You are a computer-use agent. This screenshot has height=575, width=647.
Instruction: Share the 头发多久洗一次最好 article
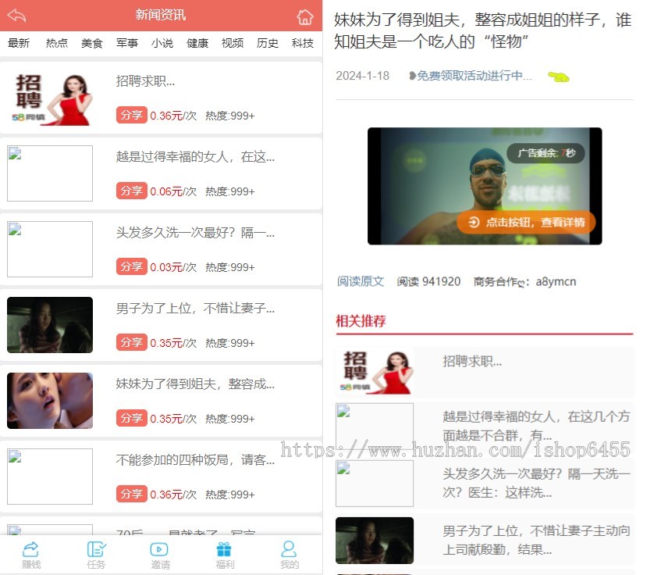click(x=132, y=267)
